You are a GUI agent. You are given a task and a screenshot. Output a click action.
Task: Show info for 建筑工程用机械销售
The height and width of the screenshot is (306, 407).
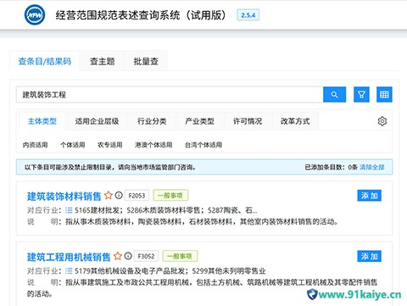(x=128, y=256)
